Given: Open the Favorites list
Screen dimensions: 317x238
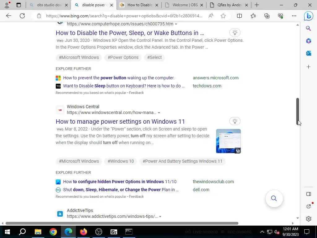Looking at the screenshot, I should click(x=253, y=16).
